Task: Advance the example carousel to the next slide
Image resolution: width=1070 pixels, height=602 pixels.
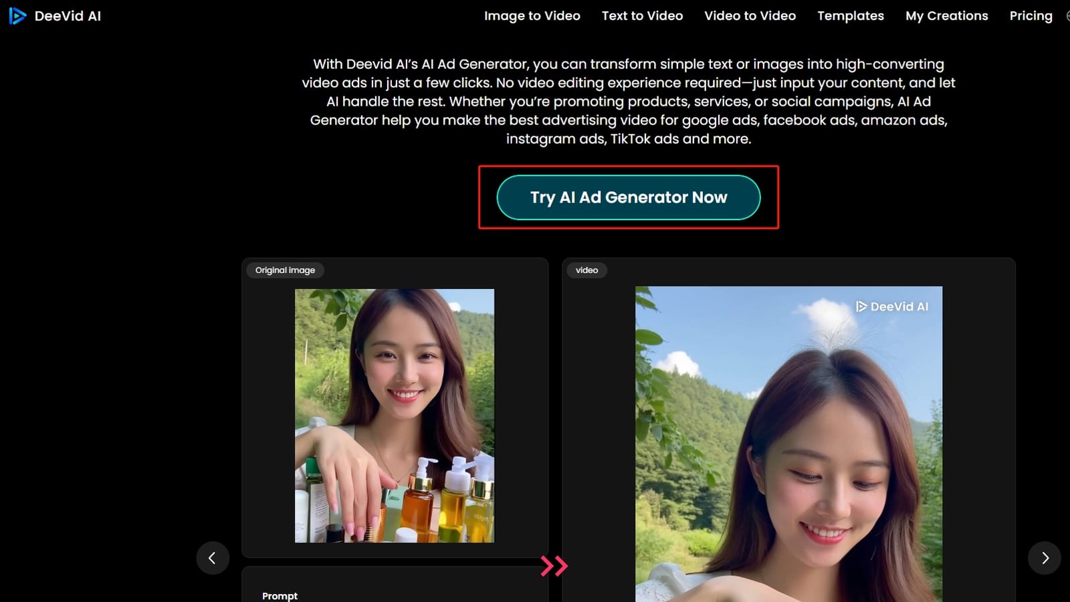Action: coord(1045,558)
